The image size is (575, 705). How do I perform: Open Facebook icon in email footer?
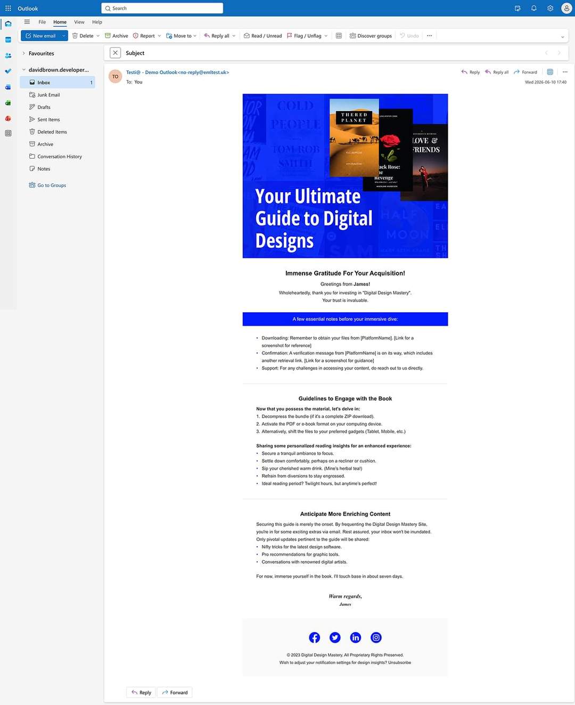coord(315,637)
